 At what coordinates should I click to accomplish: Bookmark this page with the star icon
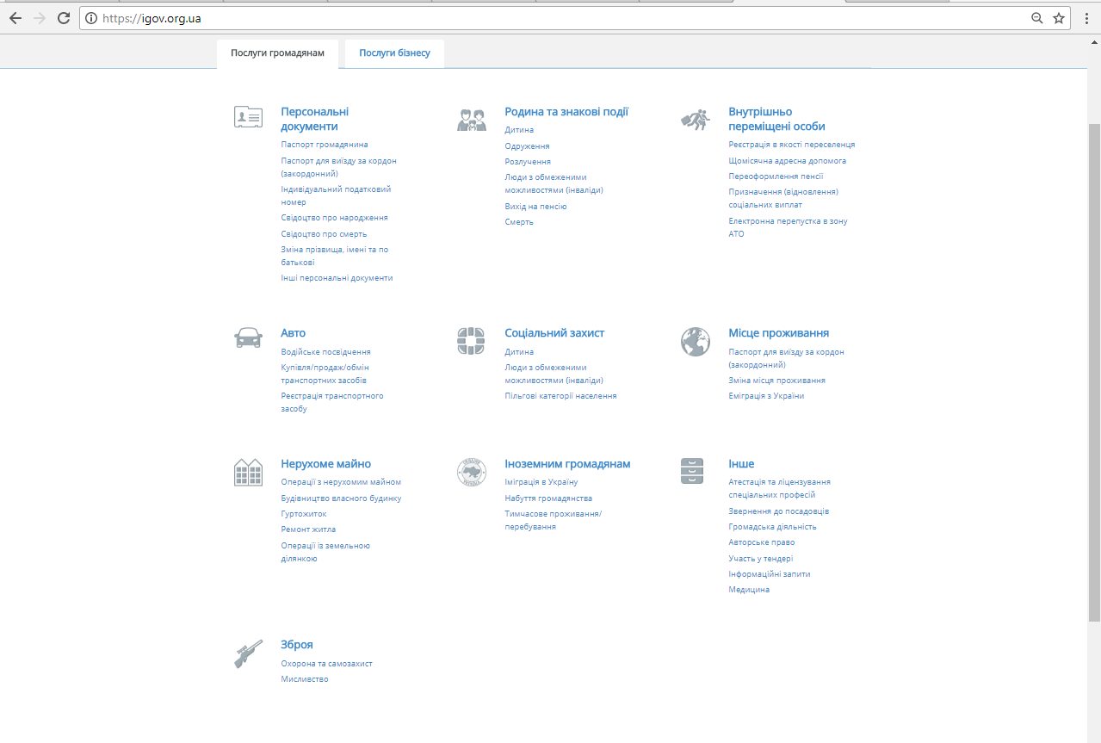coord(1059,18)
